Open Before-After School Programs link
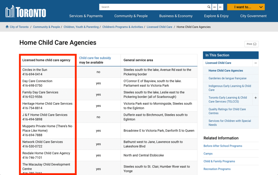The image size is (278, 175). click(x=223, y=146)
